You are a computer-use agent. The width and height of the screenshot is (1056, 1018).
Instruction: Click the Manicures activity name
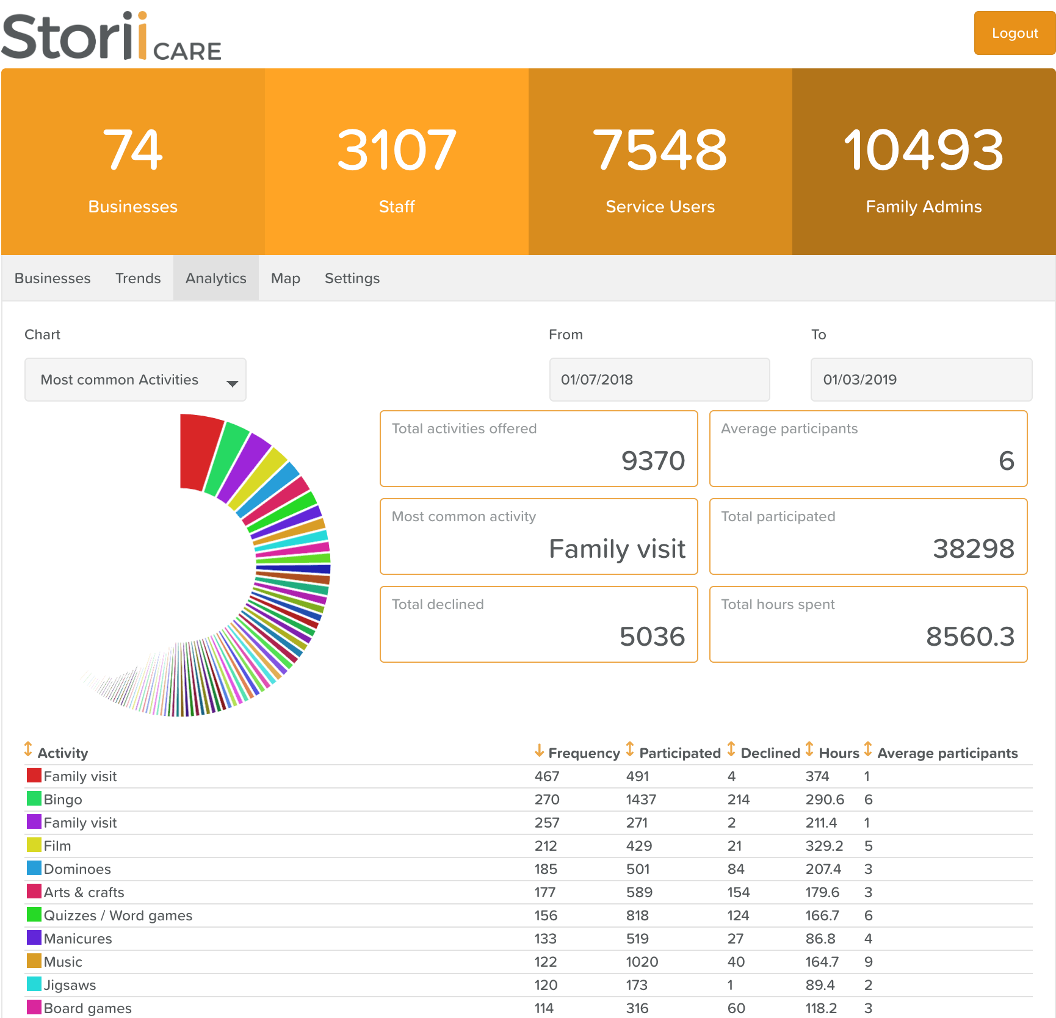[78, 939]
